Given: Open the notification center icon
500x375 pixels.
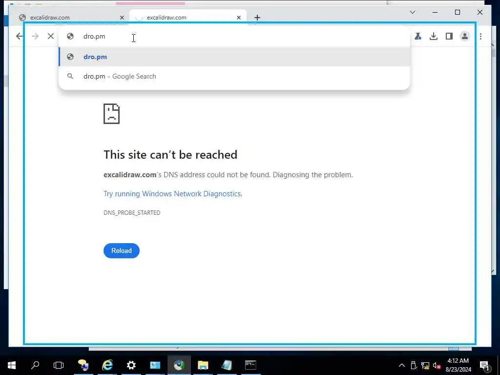Looking at the screenshot, I should 484,365.
